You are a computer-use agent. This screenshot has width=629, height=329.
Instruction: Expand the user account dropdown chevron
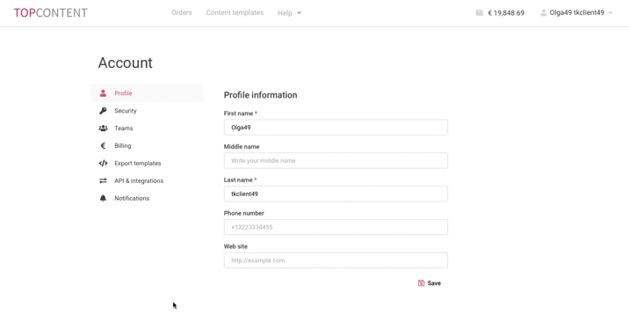[x=611, y=13]
